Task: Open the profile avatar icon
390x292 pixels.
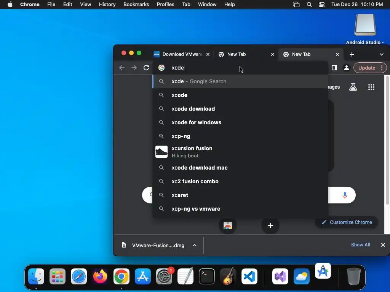Action: [346, 68]
